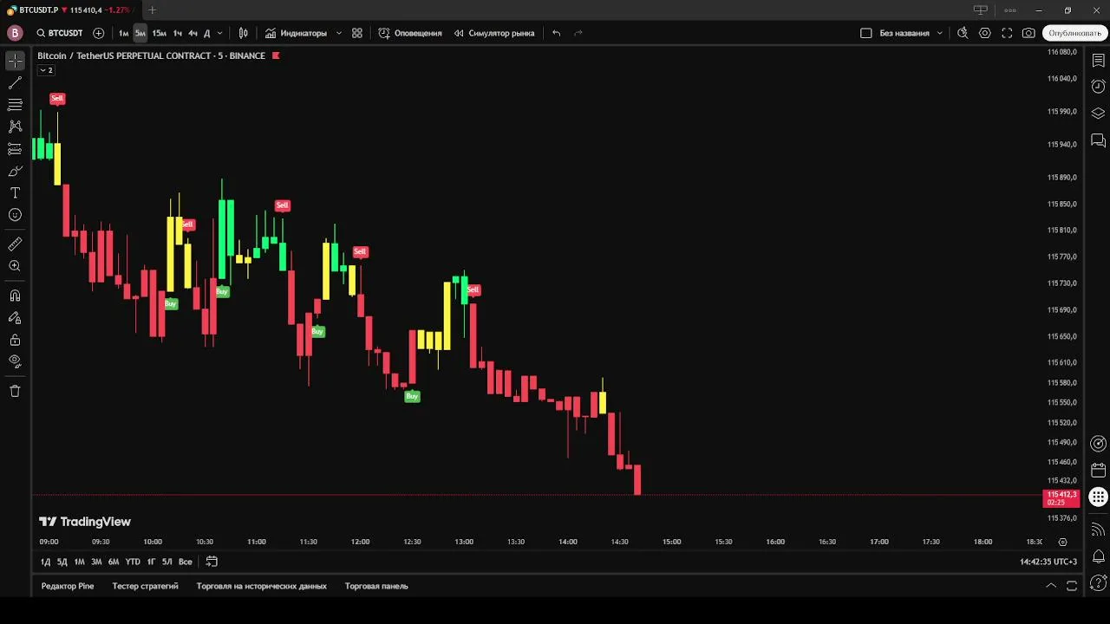Take a chart snapshot with camera icon

click(x=1028, y=33)
